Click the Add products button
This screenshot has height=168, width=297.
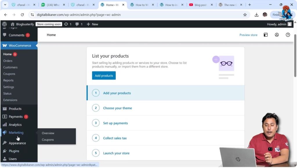[104, 75]
